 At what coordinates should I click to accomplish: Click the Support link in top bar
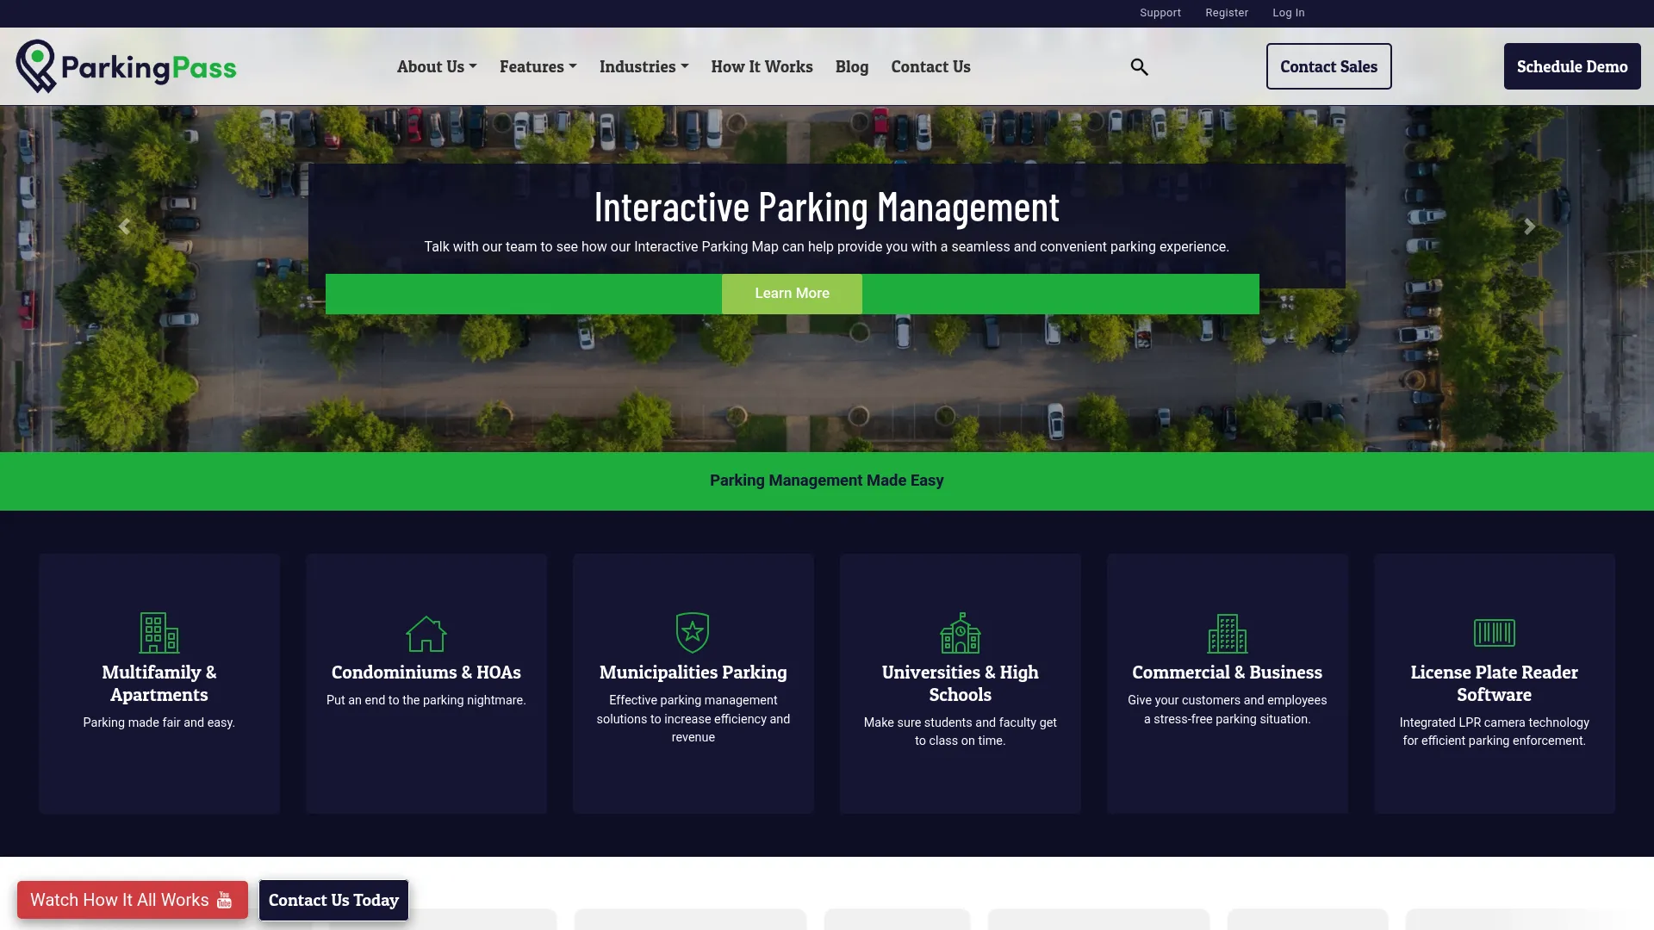pyautogui.click(x=1160, y=13)
